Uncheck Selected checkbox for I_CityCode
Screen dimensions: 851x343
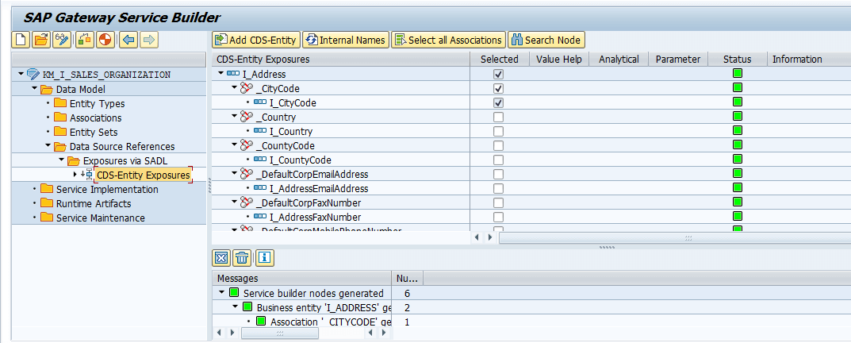coord(498,102)
